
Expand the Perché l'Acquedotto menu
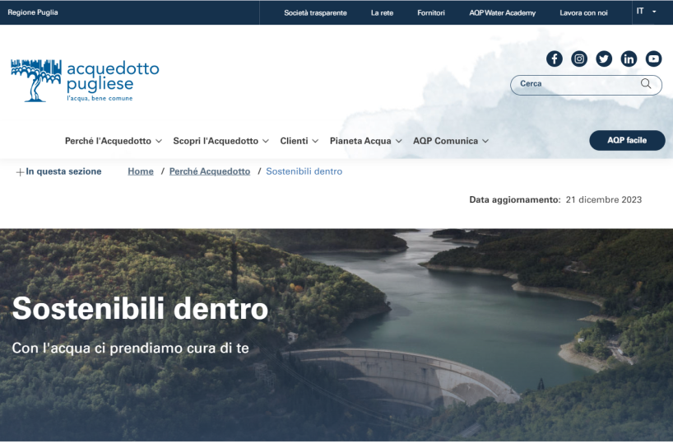pyautogui.click(x=114, y=141)
